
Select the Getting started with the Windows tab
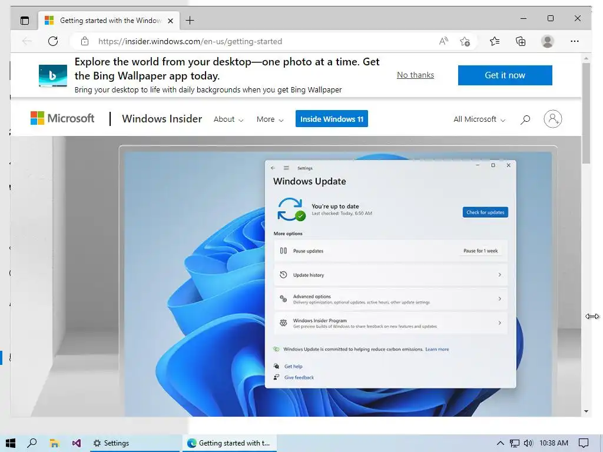tap(110, 21)
